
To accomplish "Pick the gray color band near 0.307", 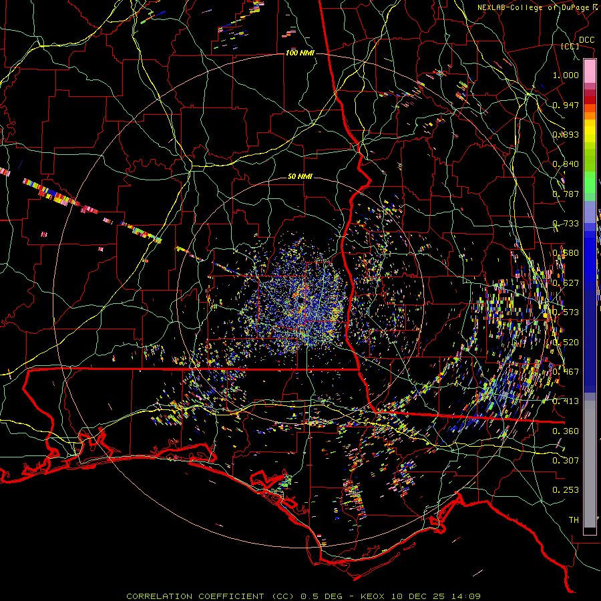I will click(x=590, y=465).
